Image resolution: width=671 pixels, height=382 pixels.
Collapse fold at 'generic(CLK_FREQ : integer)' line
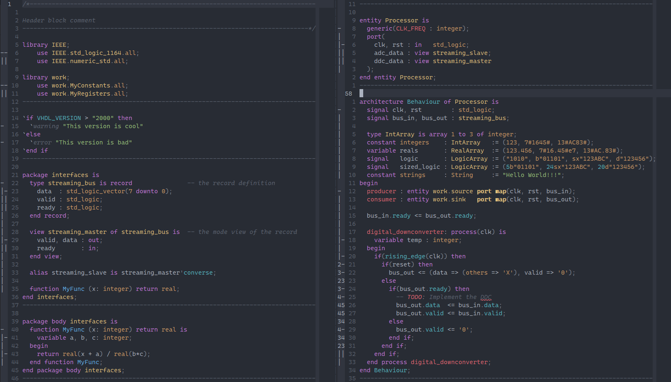tap(340, 28)
